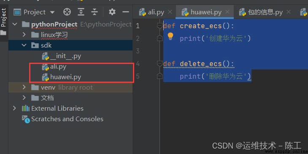Viewport: 308px width, 154px height.
Task: Toggle fold marker at delete_ecs definition
Action: pos(160,64)
